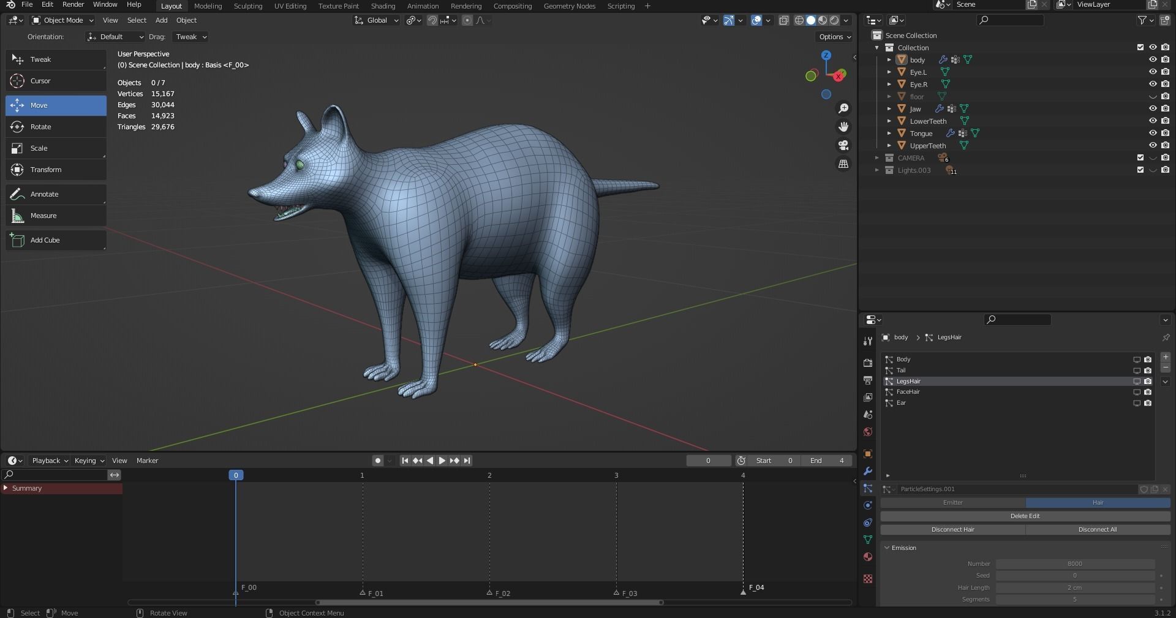The height and width of the screenshot is (618, 1176).
Task: Open the Sculpting workspace tab
Action: click(x=247, y=6)
